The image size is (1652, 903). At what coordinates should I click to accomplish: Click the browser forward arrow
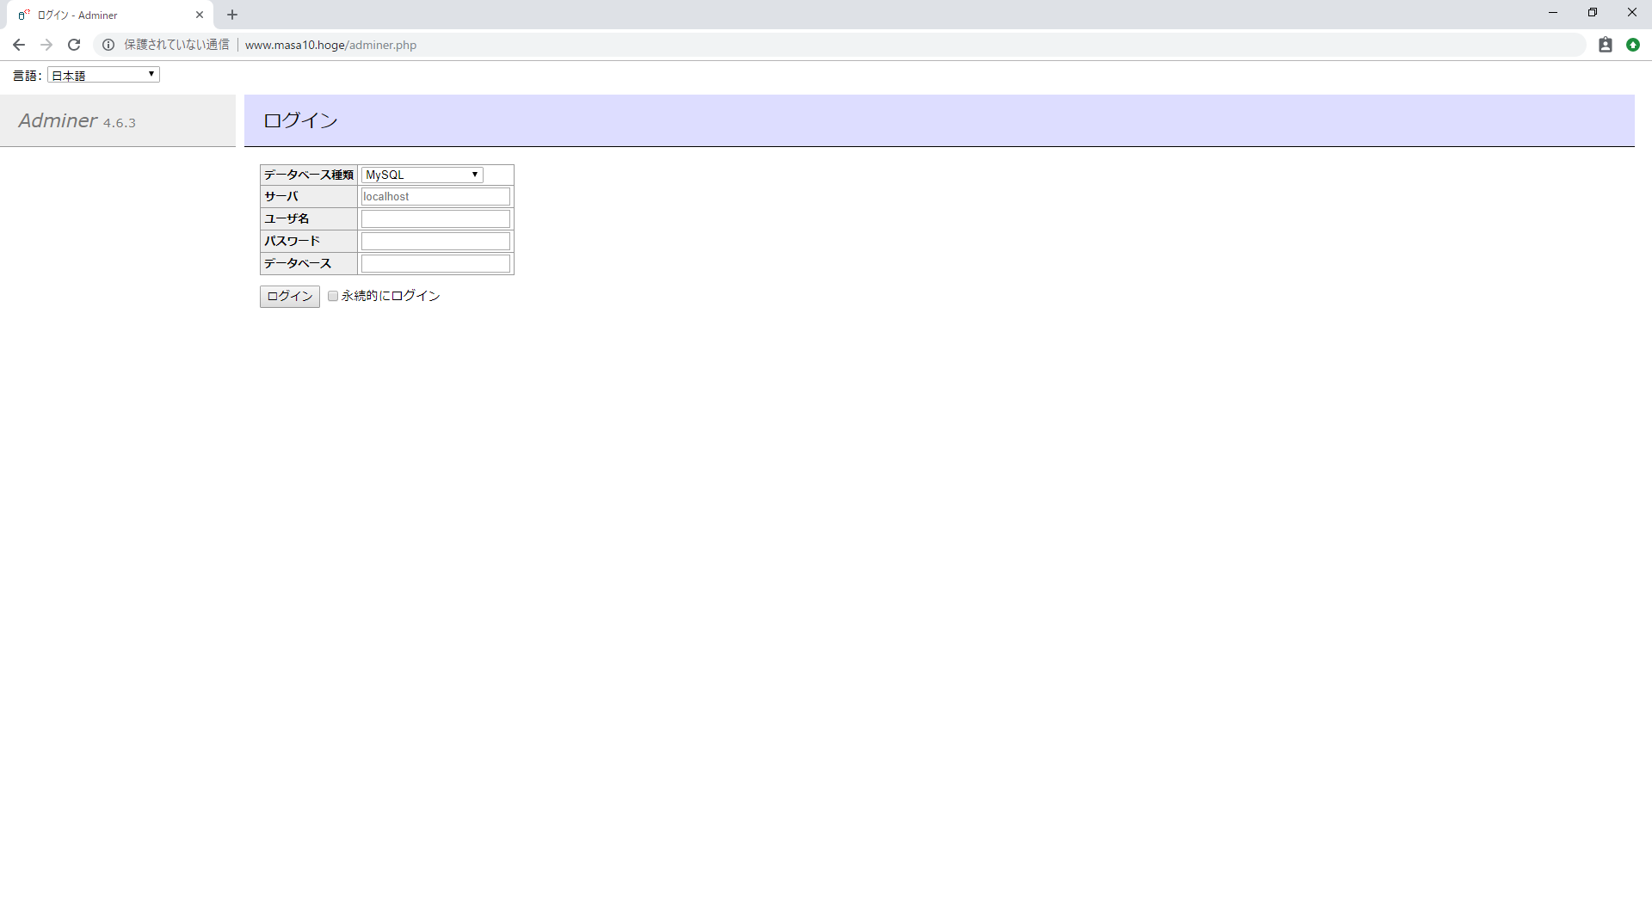pyautogui.click(x=46, y=45)
